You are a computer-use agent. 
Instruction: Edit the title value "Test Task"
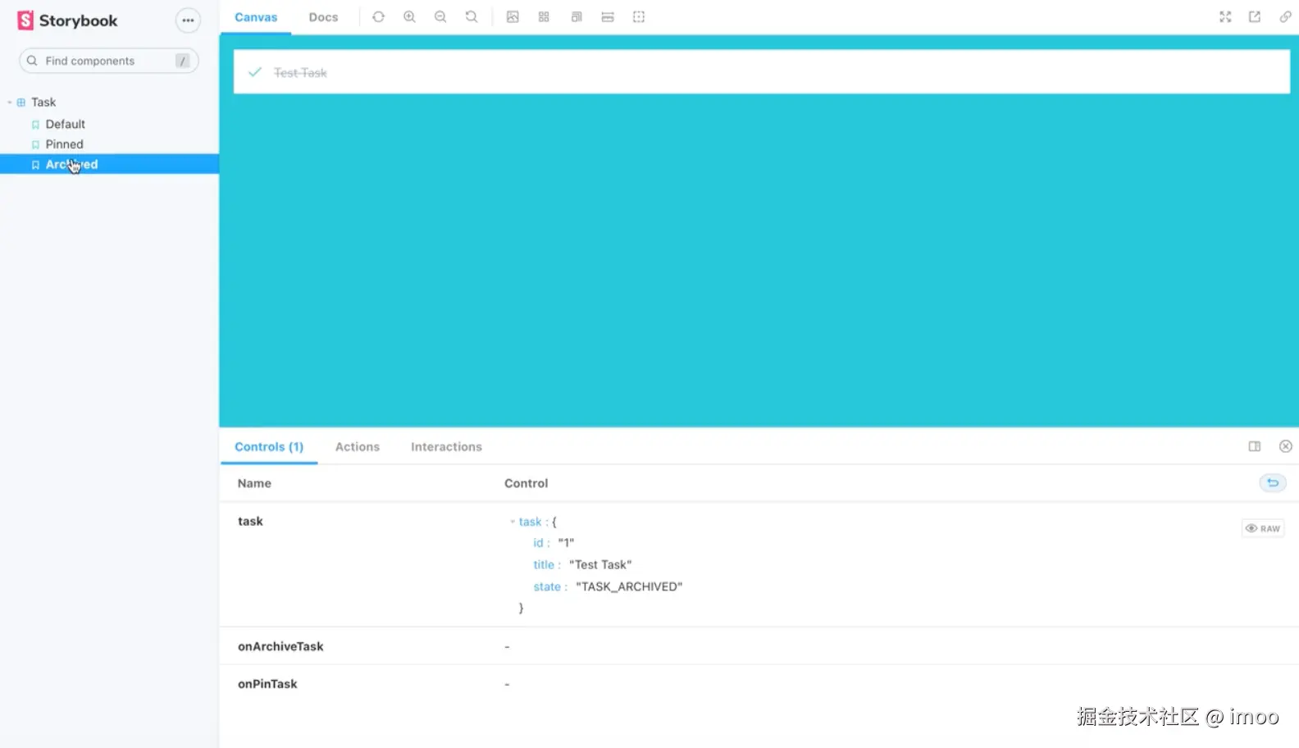(x=600, y=565)
